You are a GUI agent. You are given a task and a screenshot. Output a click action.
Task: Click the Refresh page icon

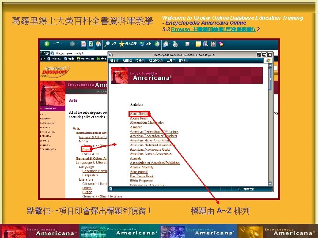point(91,44)
